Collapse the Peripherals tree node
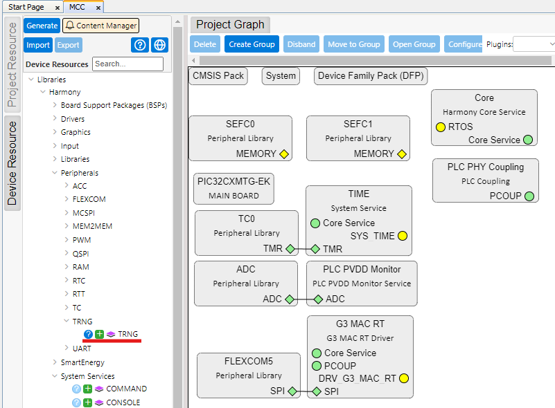This screenshot has width=555, height=408. (x=55, y=173)
